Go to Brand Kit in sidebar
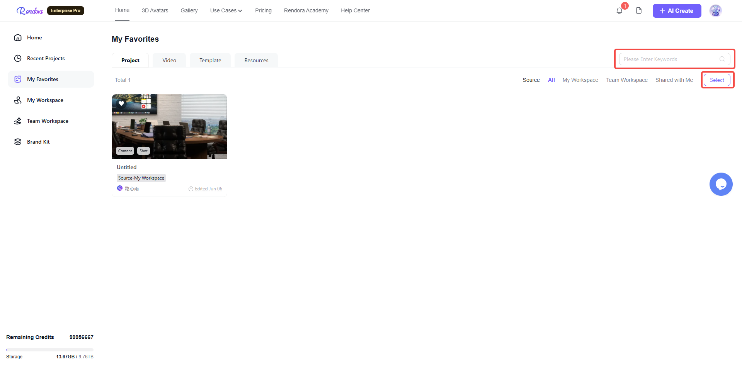The image size is (742, 368). (x=51, y=142)
